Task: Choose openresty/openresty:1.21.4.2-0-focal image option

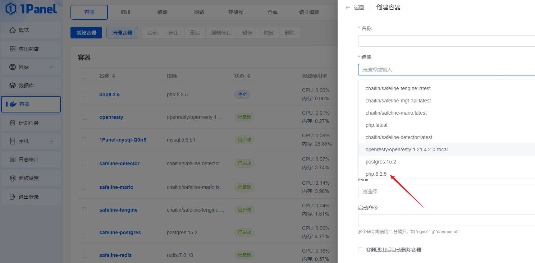Action: tap(447, 149)
